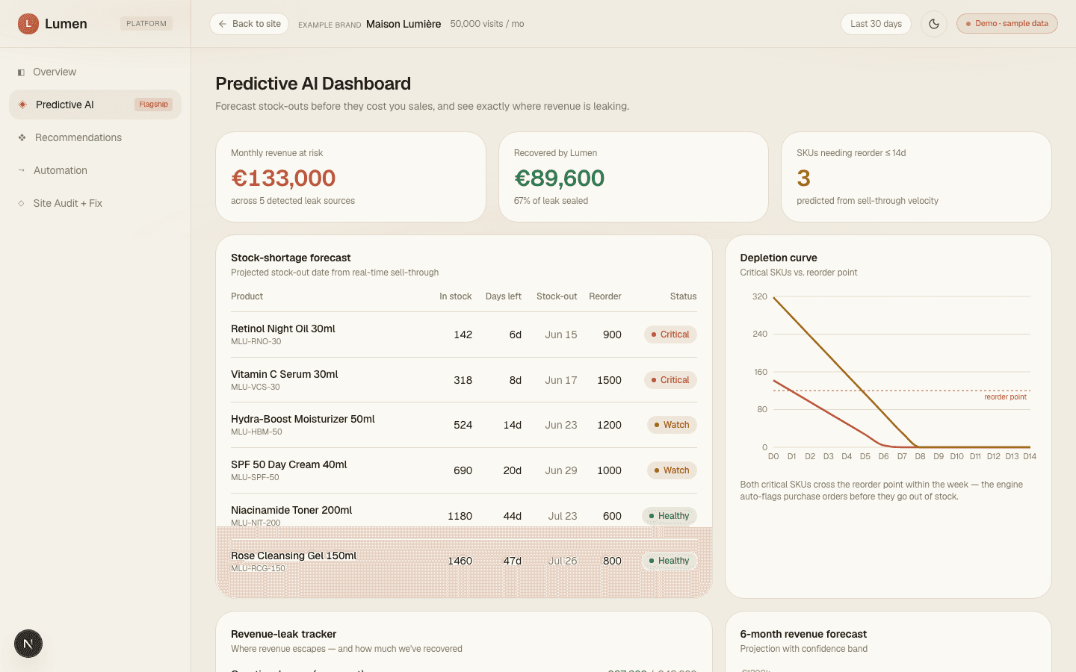Image resolution: width=1076 pixels, height=672 pixels.
Task: Click the Stock-out column header
Action: point(557,296)
